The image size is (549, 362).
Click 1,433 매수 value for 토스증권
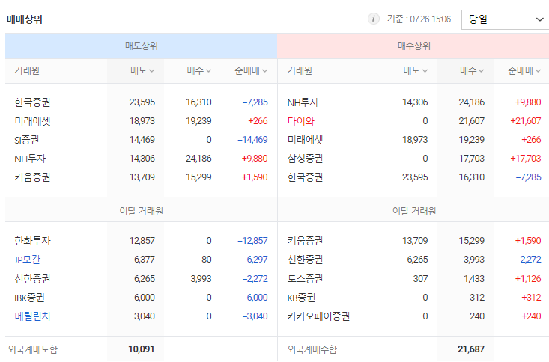coord(474,279)
